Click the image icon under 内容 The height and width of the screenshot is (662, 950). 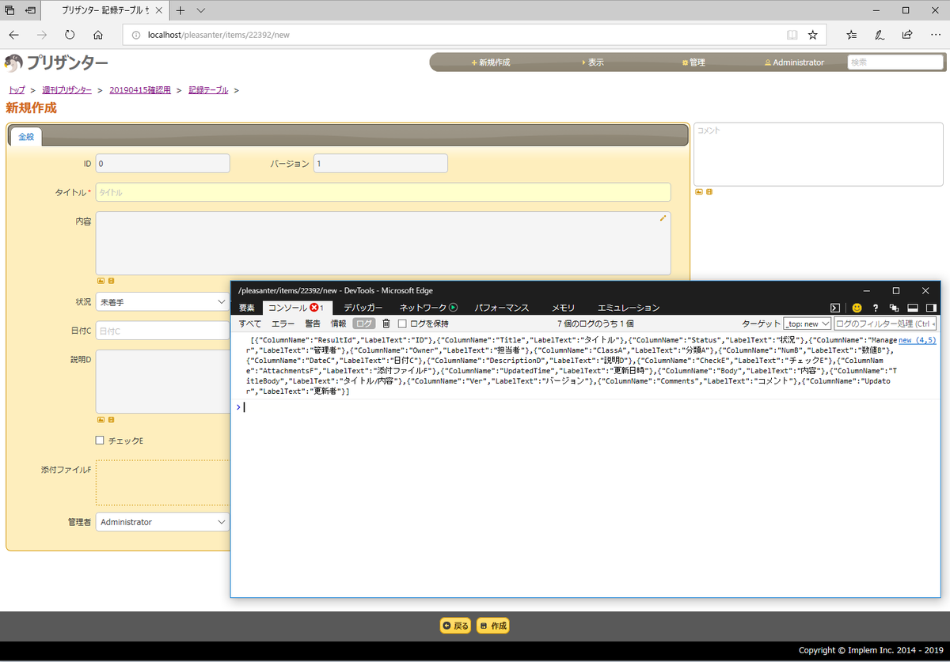(101, 281)
